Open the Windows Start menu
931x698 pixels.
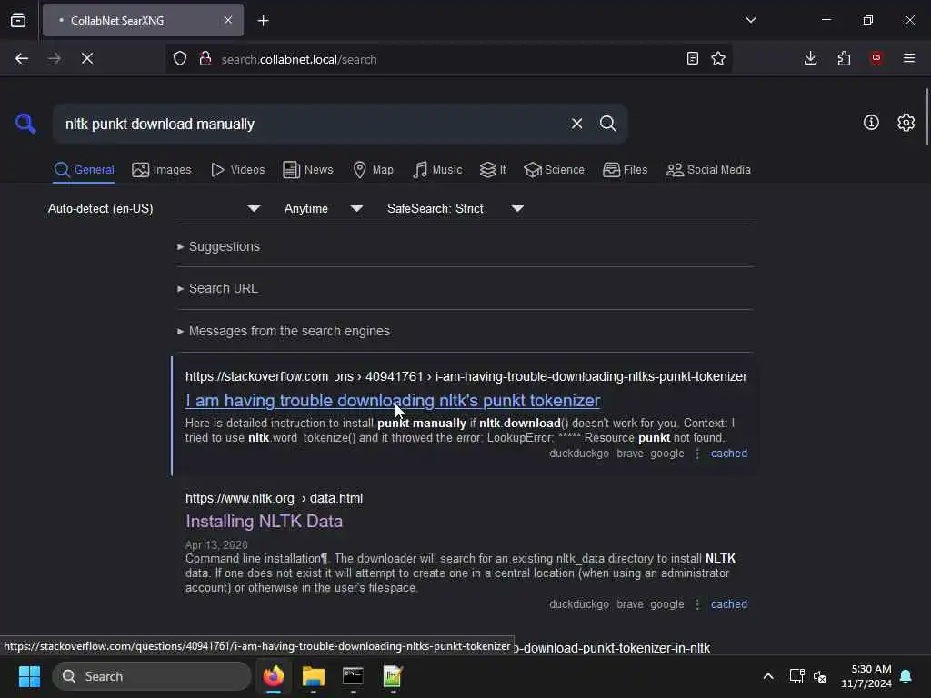click(29, 676)
